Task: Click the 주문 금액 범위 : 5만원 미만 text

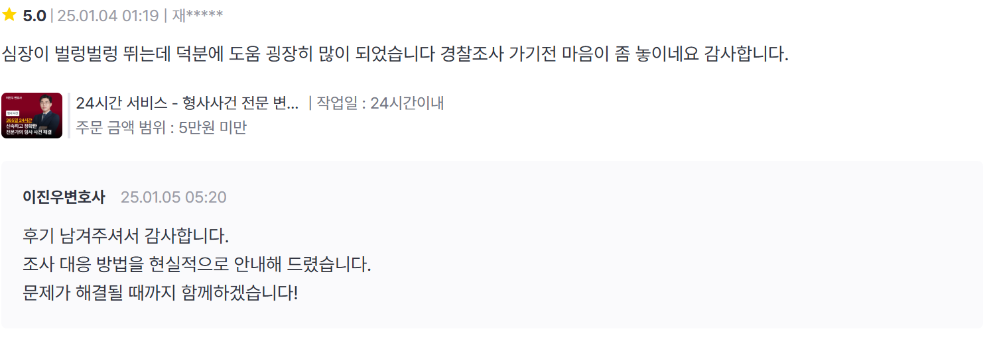Action: click(x=161, y=128)
